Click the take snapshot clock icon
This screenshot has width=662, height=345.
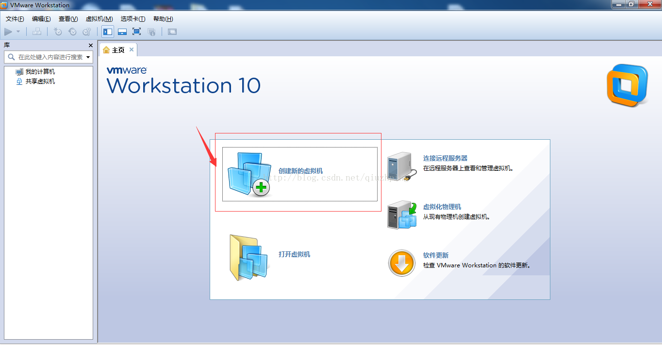(x=58, y=32)
